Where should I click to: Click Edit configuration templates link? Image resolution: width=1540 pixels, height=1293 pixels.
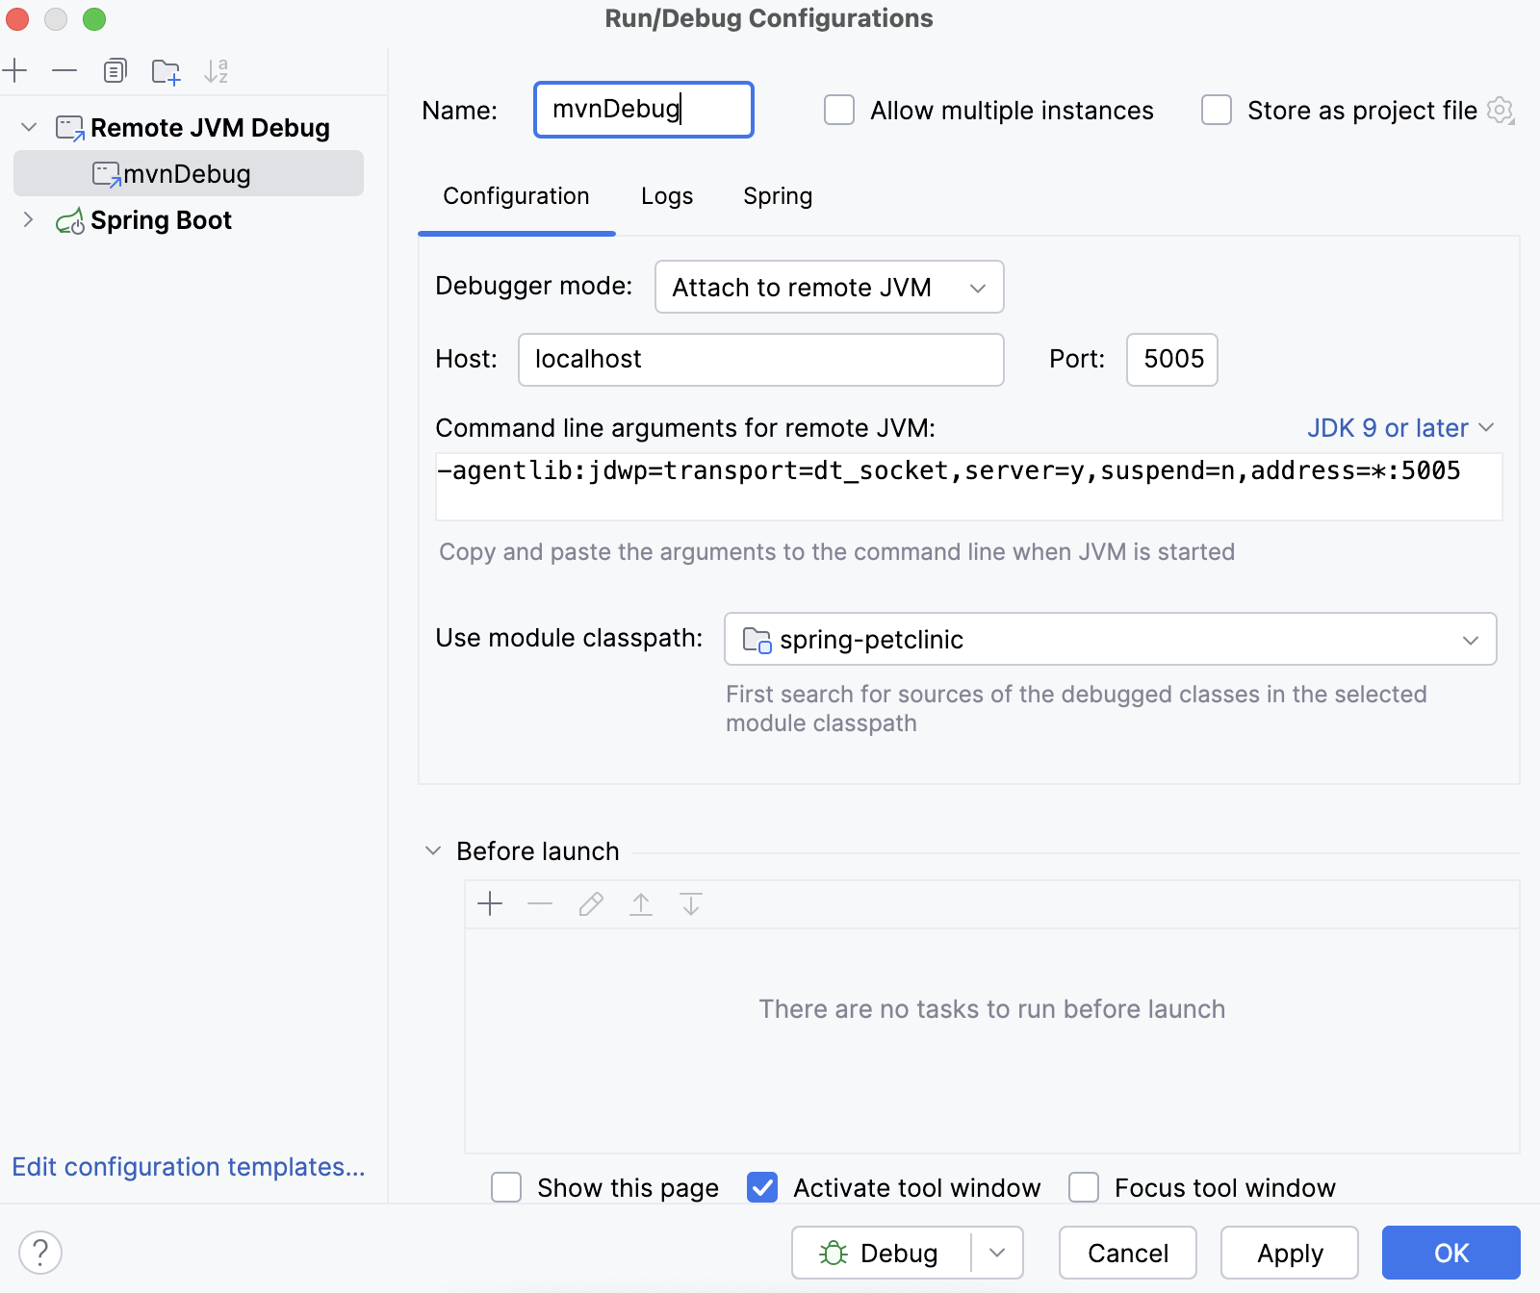[189, 1167]
